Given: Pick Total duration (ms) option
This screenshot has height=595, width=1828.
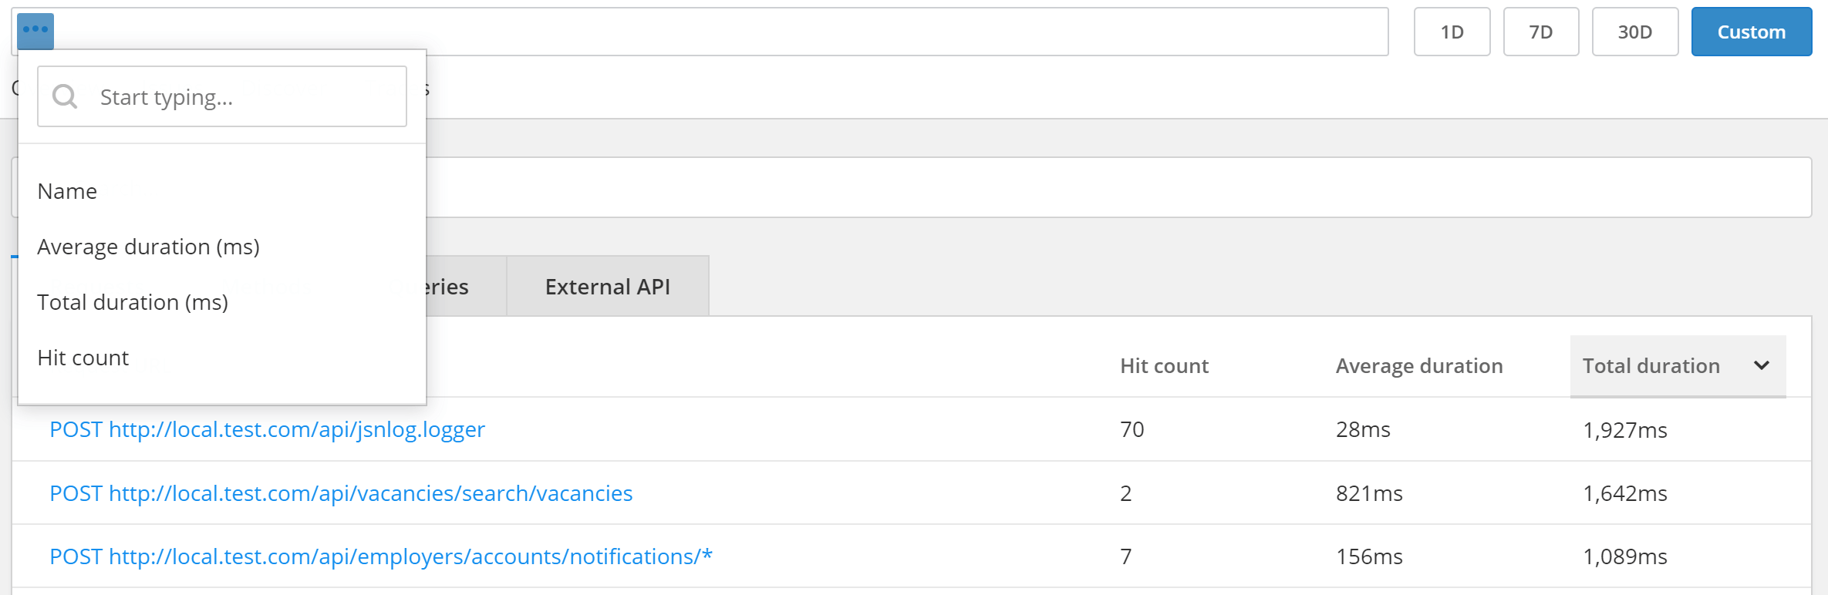Looking at the screenshot, I should point(133,302).
